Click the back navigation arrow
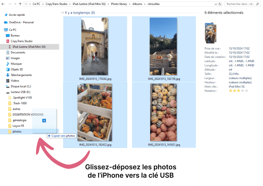 [3, 4]
